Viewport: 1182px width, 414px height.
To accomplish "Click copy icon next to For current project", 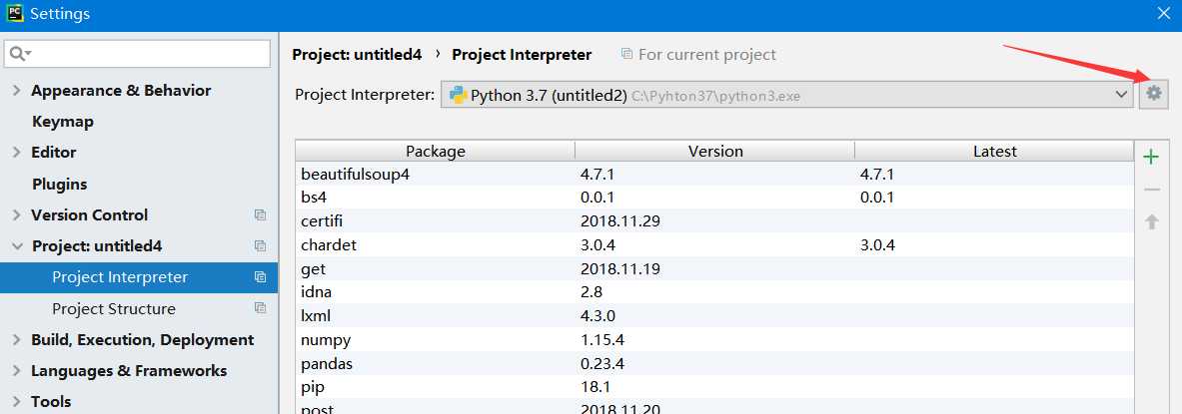I will point(626,54).
